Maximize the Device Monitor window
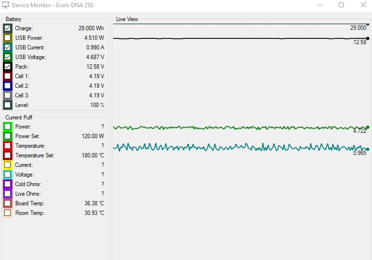This screenshot has height=260, width=372. (x=341, y=5)
